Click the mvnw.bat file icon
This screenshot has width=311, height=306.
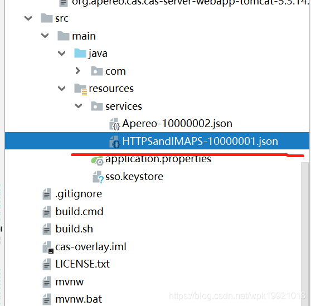click(x=47, y=299)
